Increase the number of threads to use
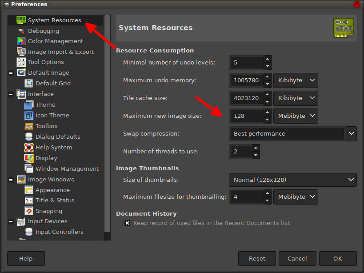Viewport: 364px width, 273px height. 256,148
